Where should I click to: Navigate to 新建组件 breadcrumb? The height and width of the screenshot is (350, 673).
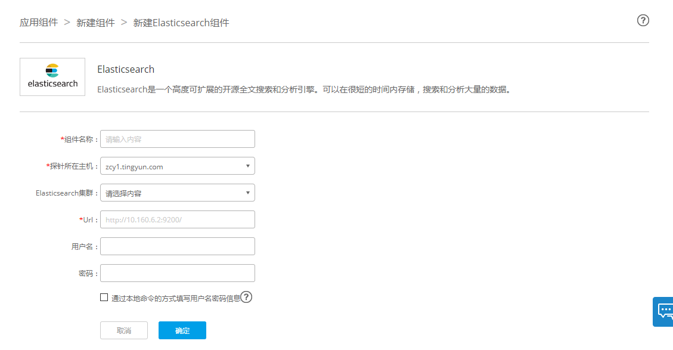[95, 23]
